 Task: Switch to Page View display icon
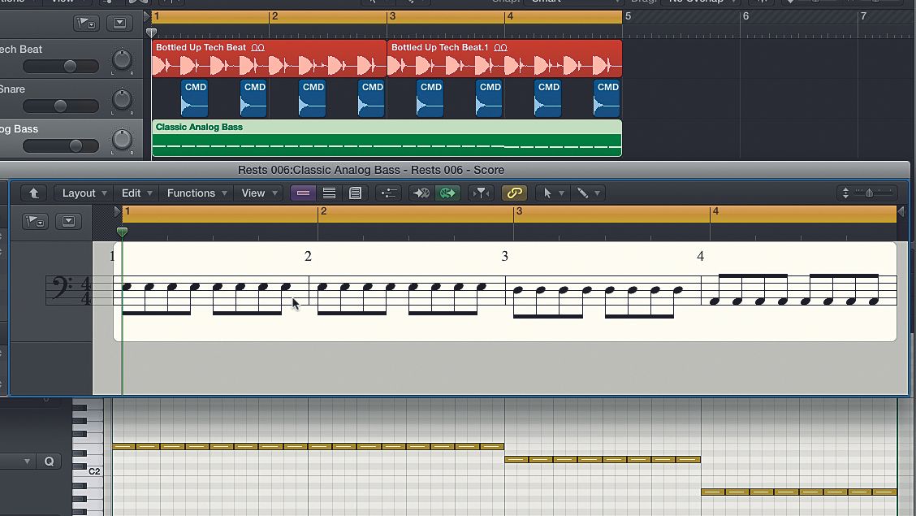pyautogui.click(x=355, y=193)
